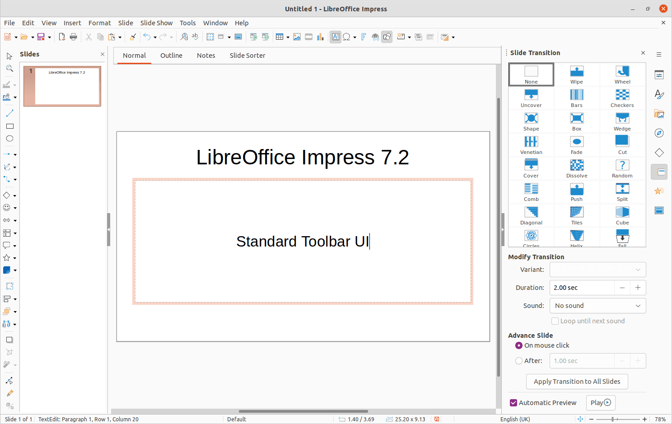672x424 pixels.
Task: Expand the Insert Table dropdown arrow
Action: [288, 37]
